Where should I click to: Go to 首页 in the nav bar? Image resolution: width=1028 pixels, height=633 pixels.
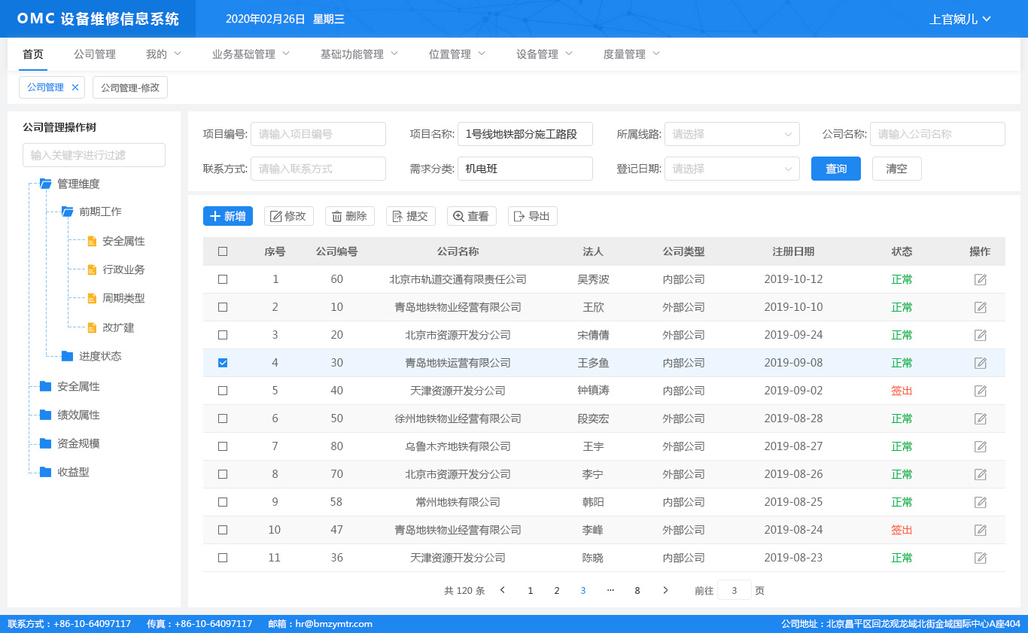[33, 54]
